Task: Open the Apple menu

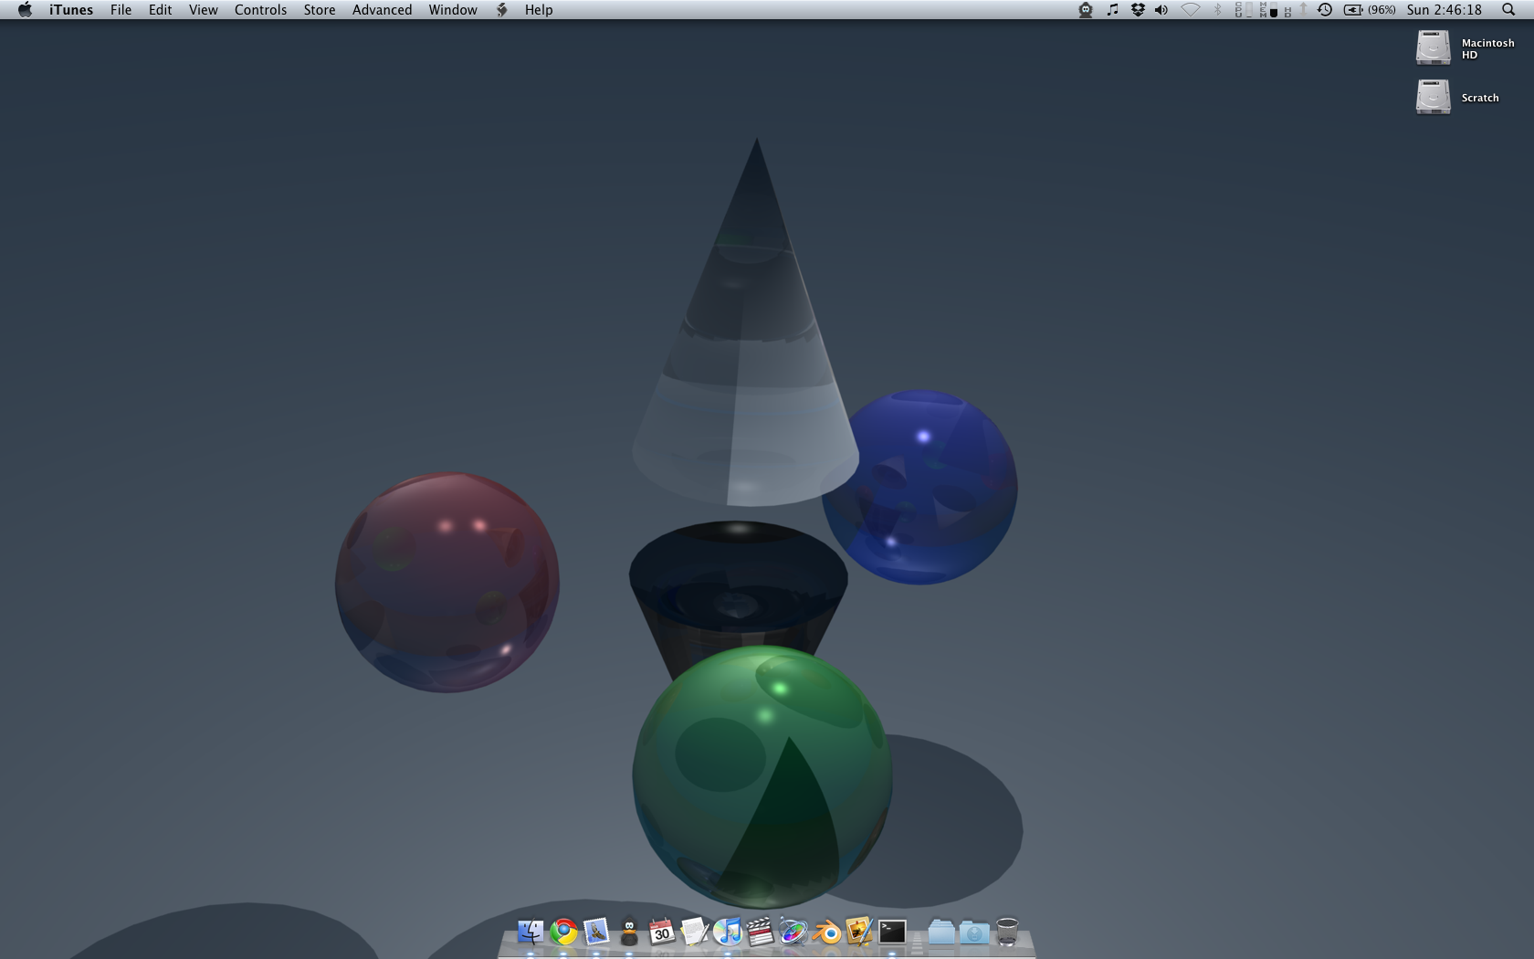Action: (25, 10)
